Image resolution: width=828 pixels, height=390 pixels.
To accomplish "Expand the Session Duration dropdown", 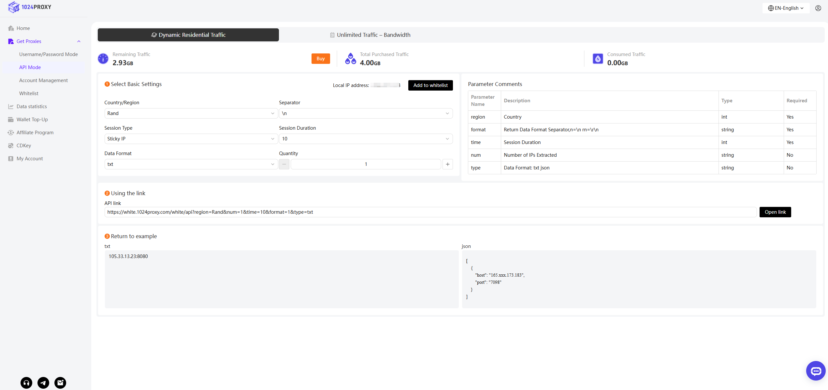I will (366, 139).
